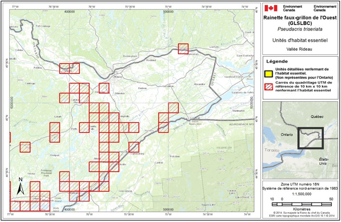The image size is (341, 222).
Task: Click the Canadian flag icon
Action: (272, 8)
